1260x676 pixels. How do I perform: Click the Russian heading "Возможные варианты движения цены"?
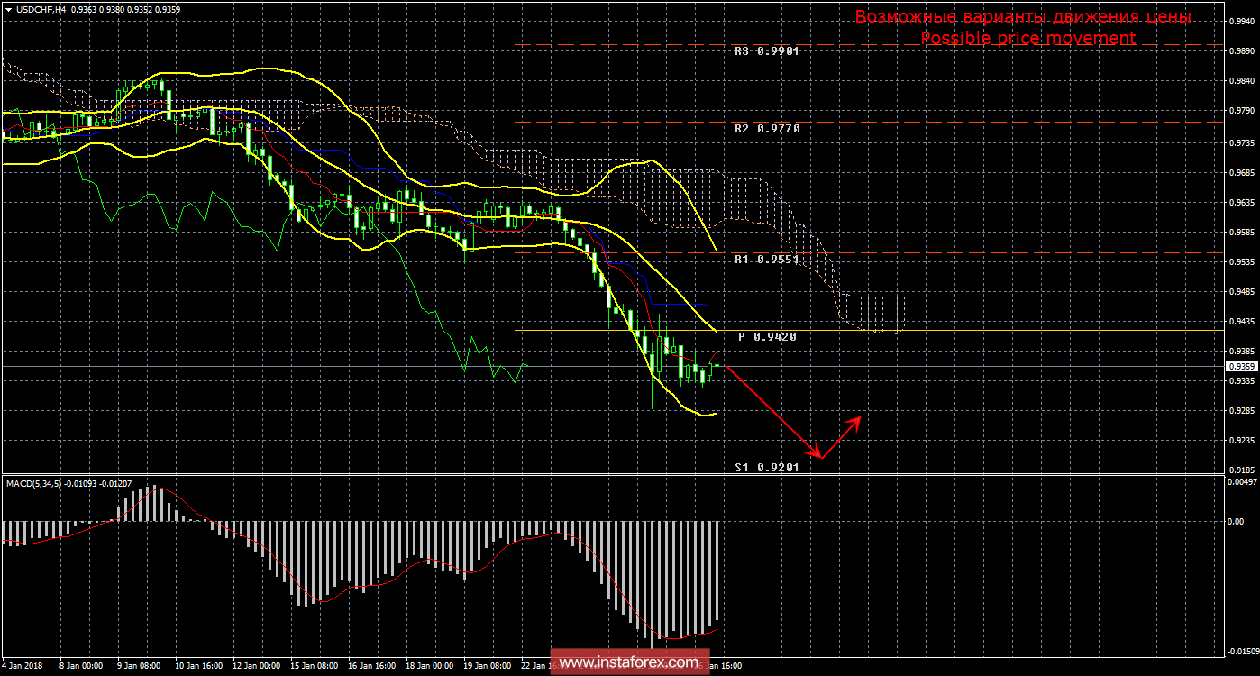pyautogui.click(x=1023, y=17)
